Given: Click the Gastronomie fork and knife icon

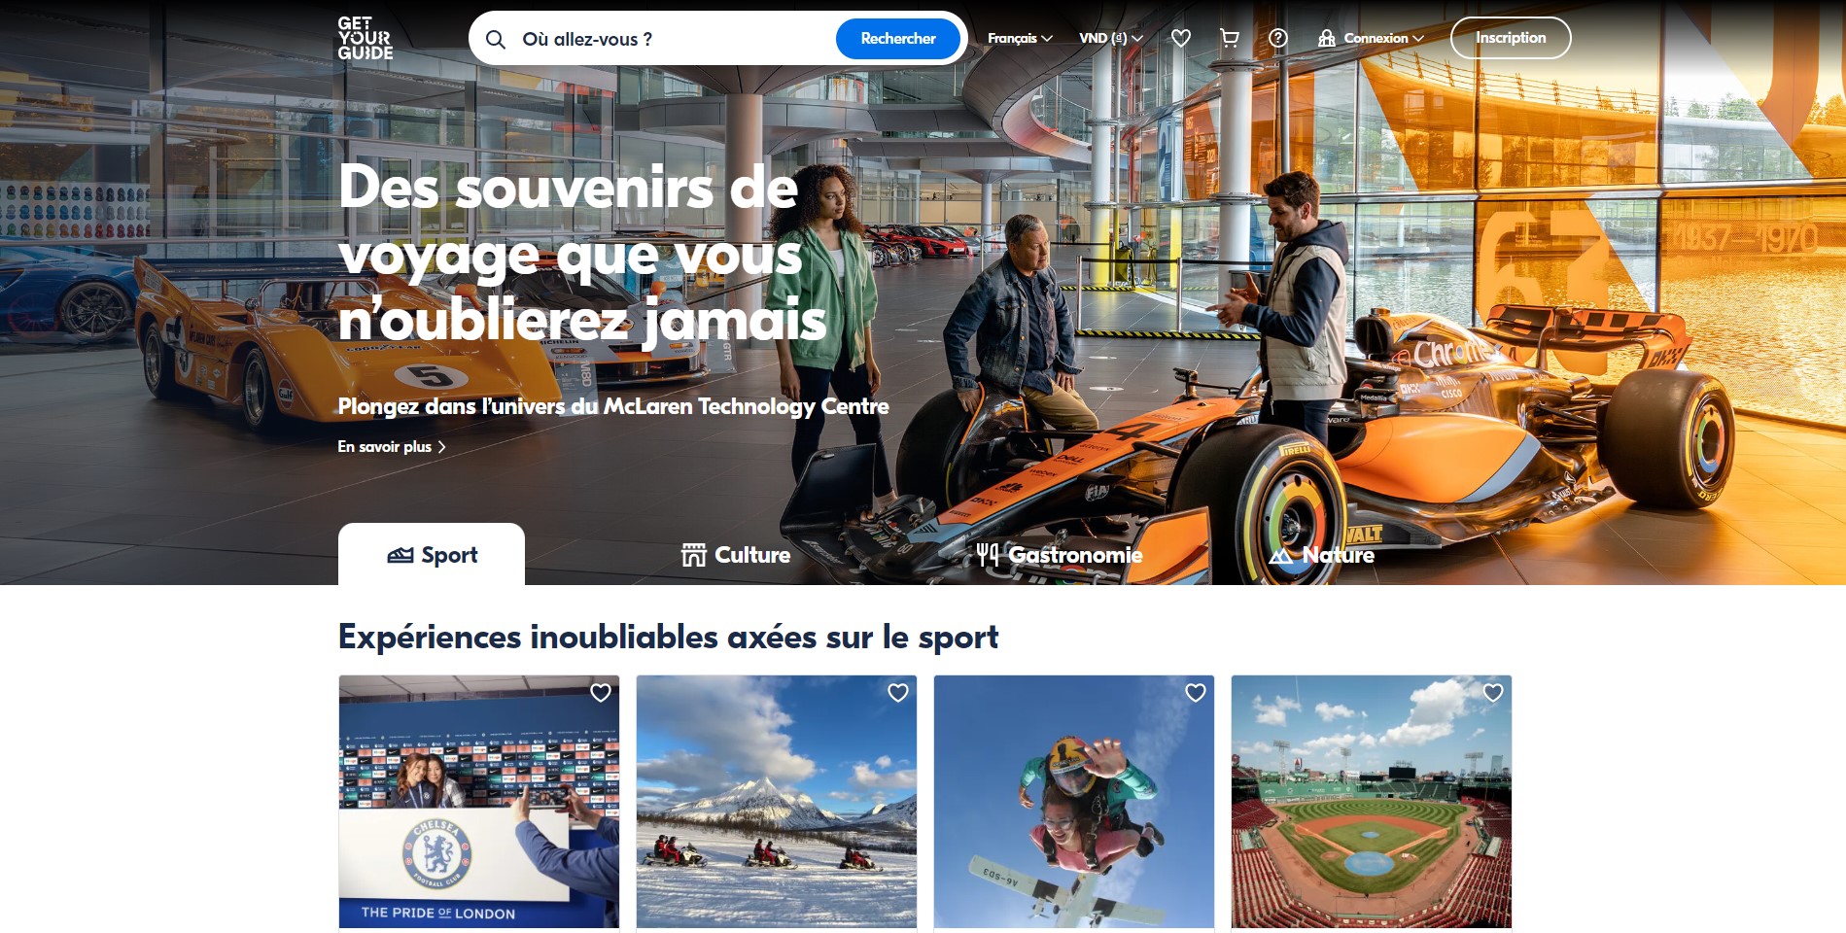Looking at the screenshot, I should click(988, 555).
